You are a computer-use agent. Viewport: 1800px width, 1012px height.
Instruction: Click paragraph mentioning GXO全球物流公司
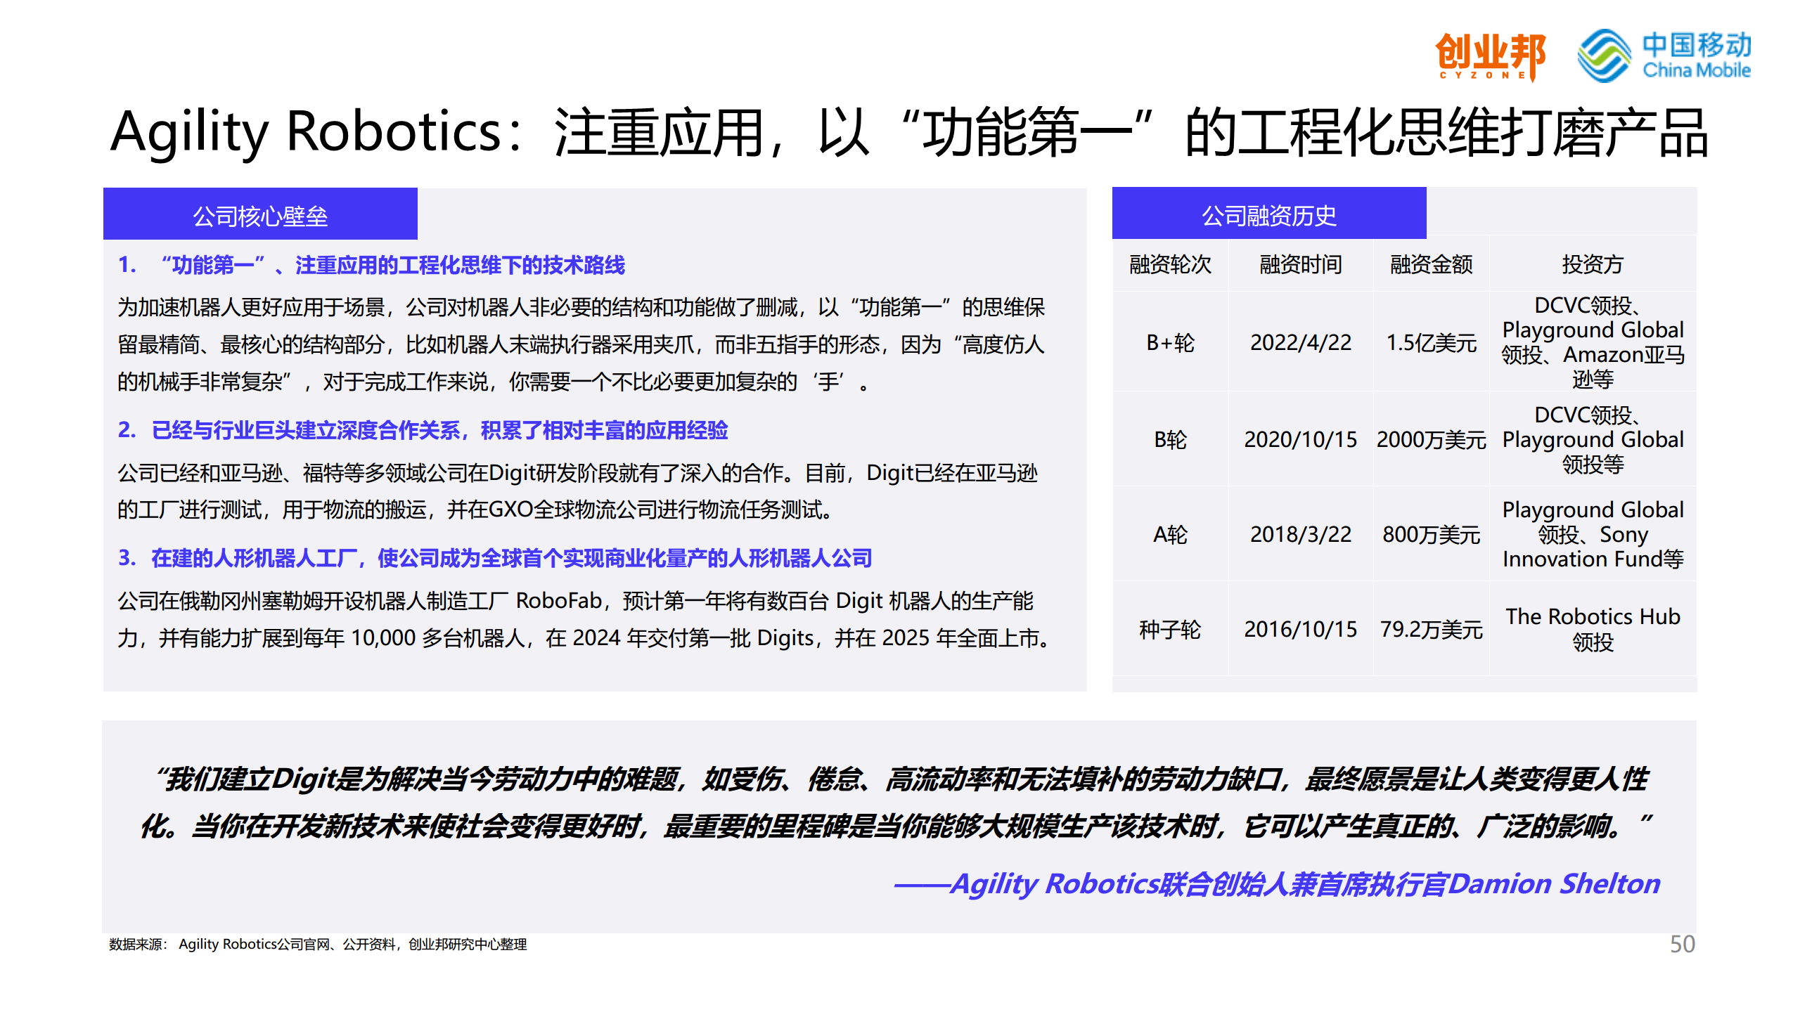click(x=578, y=491)
